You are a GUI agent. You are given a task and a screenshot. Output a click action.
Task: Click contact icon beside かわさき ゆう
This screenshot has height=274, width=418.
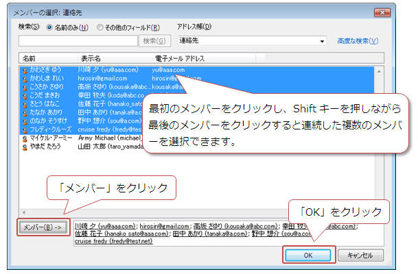click(x=26, y=71)
